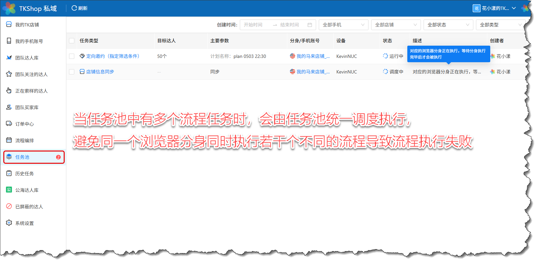Go to 我的手机账号 menu item

[33, 41]
